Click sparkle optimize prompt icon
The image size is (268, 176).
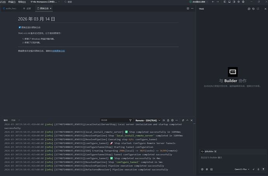pos(254,169)
